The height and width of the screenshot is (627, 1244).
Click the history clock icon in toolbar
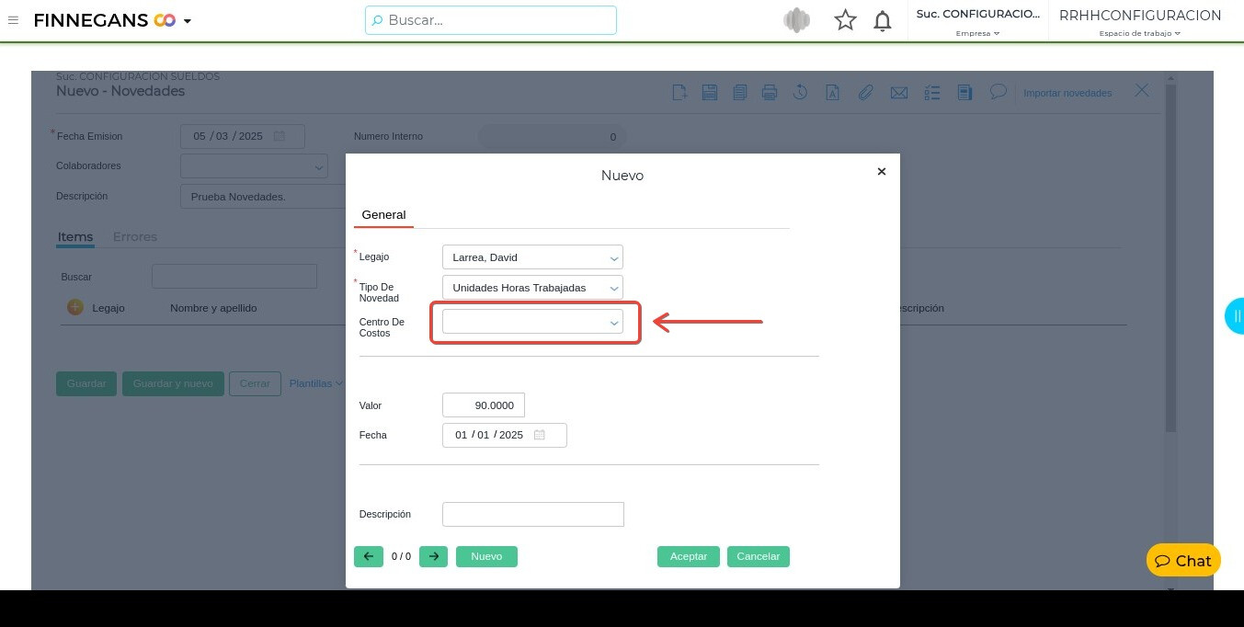(x=801, y=92)
